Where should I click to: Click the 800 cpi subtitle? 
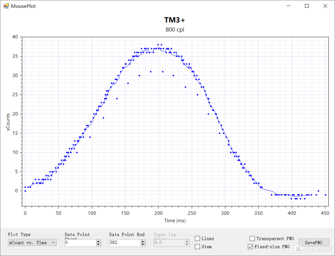175,30
